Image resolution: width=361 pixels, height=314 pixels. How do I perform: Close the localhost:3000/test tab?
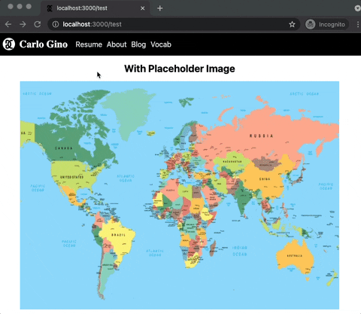[x=142, y=8]
